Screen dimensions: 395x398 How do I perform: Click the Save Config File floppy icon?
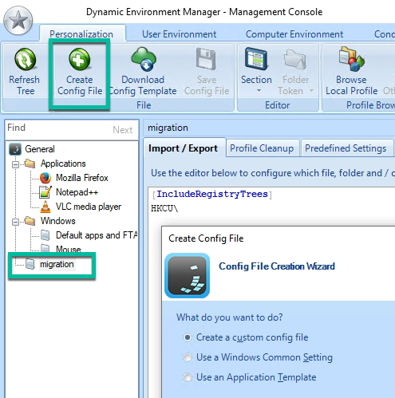206,59
